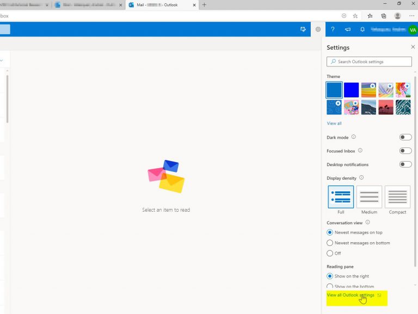Click the browser profile icon

[x=397, y=16]
